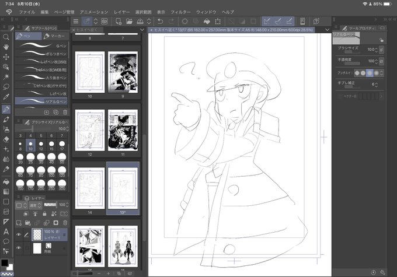Pick brush size preset 20
This screenshot has width=397, height=277.
click(20, 159)
